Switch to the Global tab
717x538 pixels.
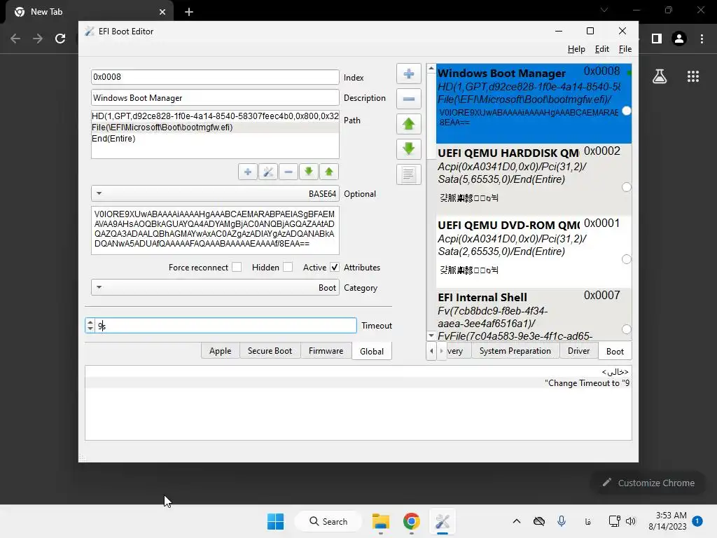(x=372, y=352)
